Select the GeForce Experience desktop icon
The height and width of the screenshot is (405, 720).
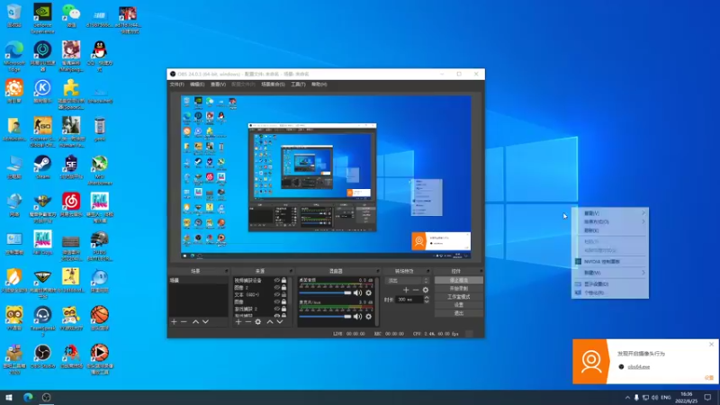[x=42, y=18]
